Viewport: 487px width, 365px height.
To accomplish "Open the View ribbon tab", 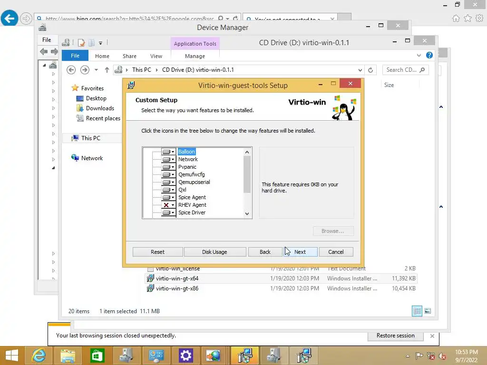I will [156, 56].
